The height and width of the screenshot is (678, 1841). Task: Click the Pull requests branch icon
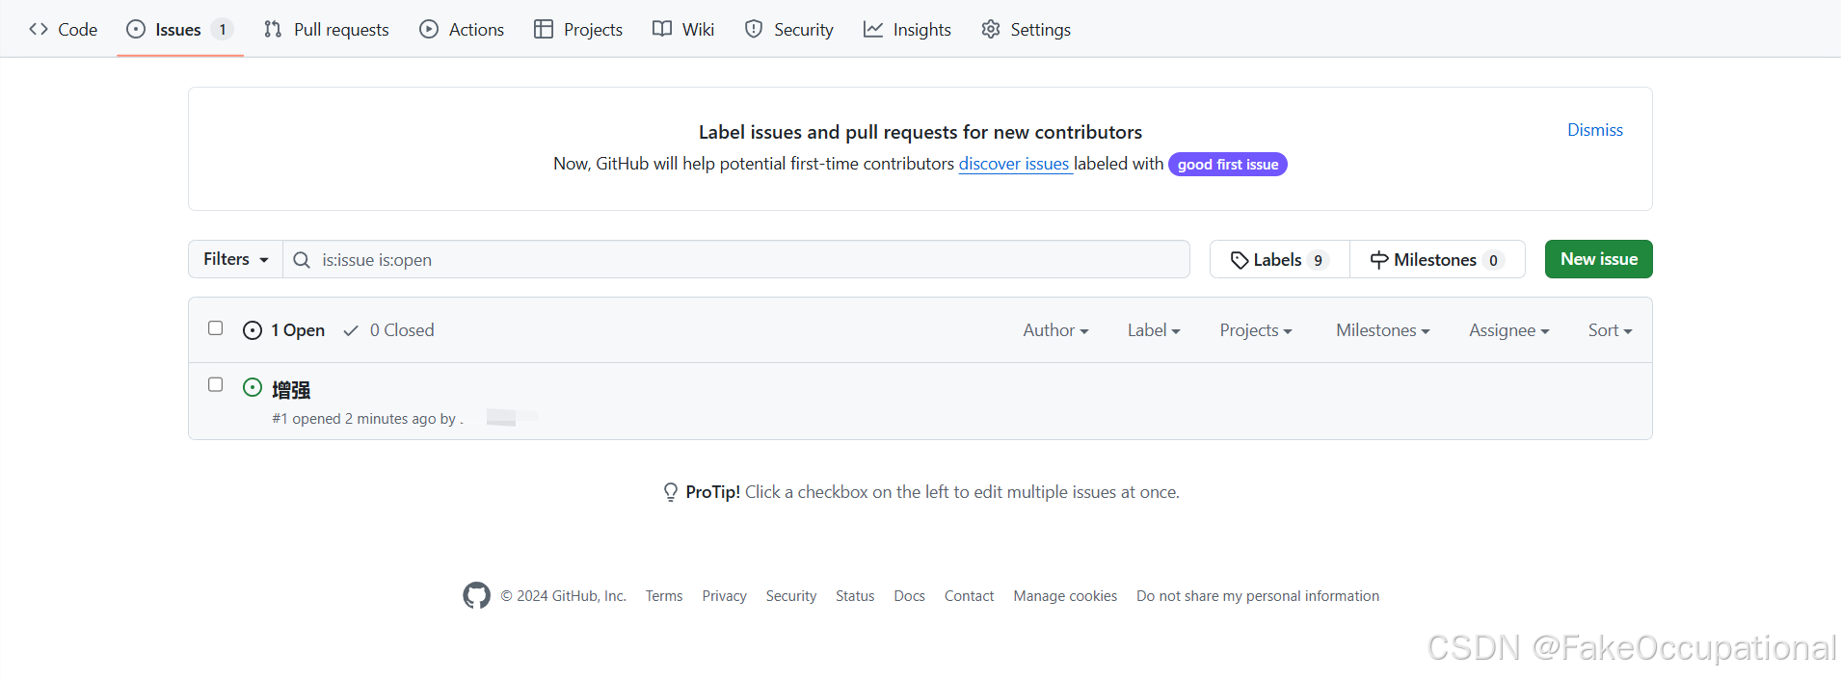(x=273, y=29)
